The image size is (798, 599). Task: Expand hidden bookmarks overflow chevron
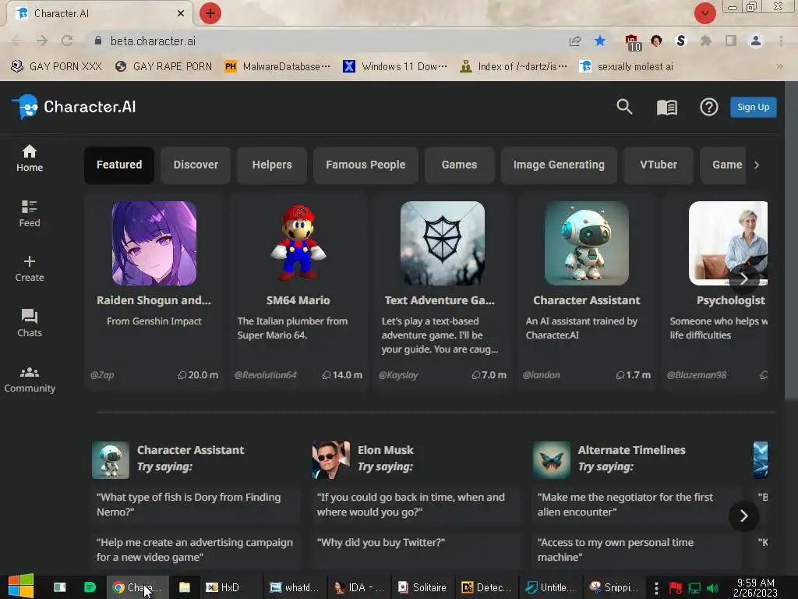tap(779, 66)
